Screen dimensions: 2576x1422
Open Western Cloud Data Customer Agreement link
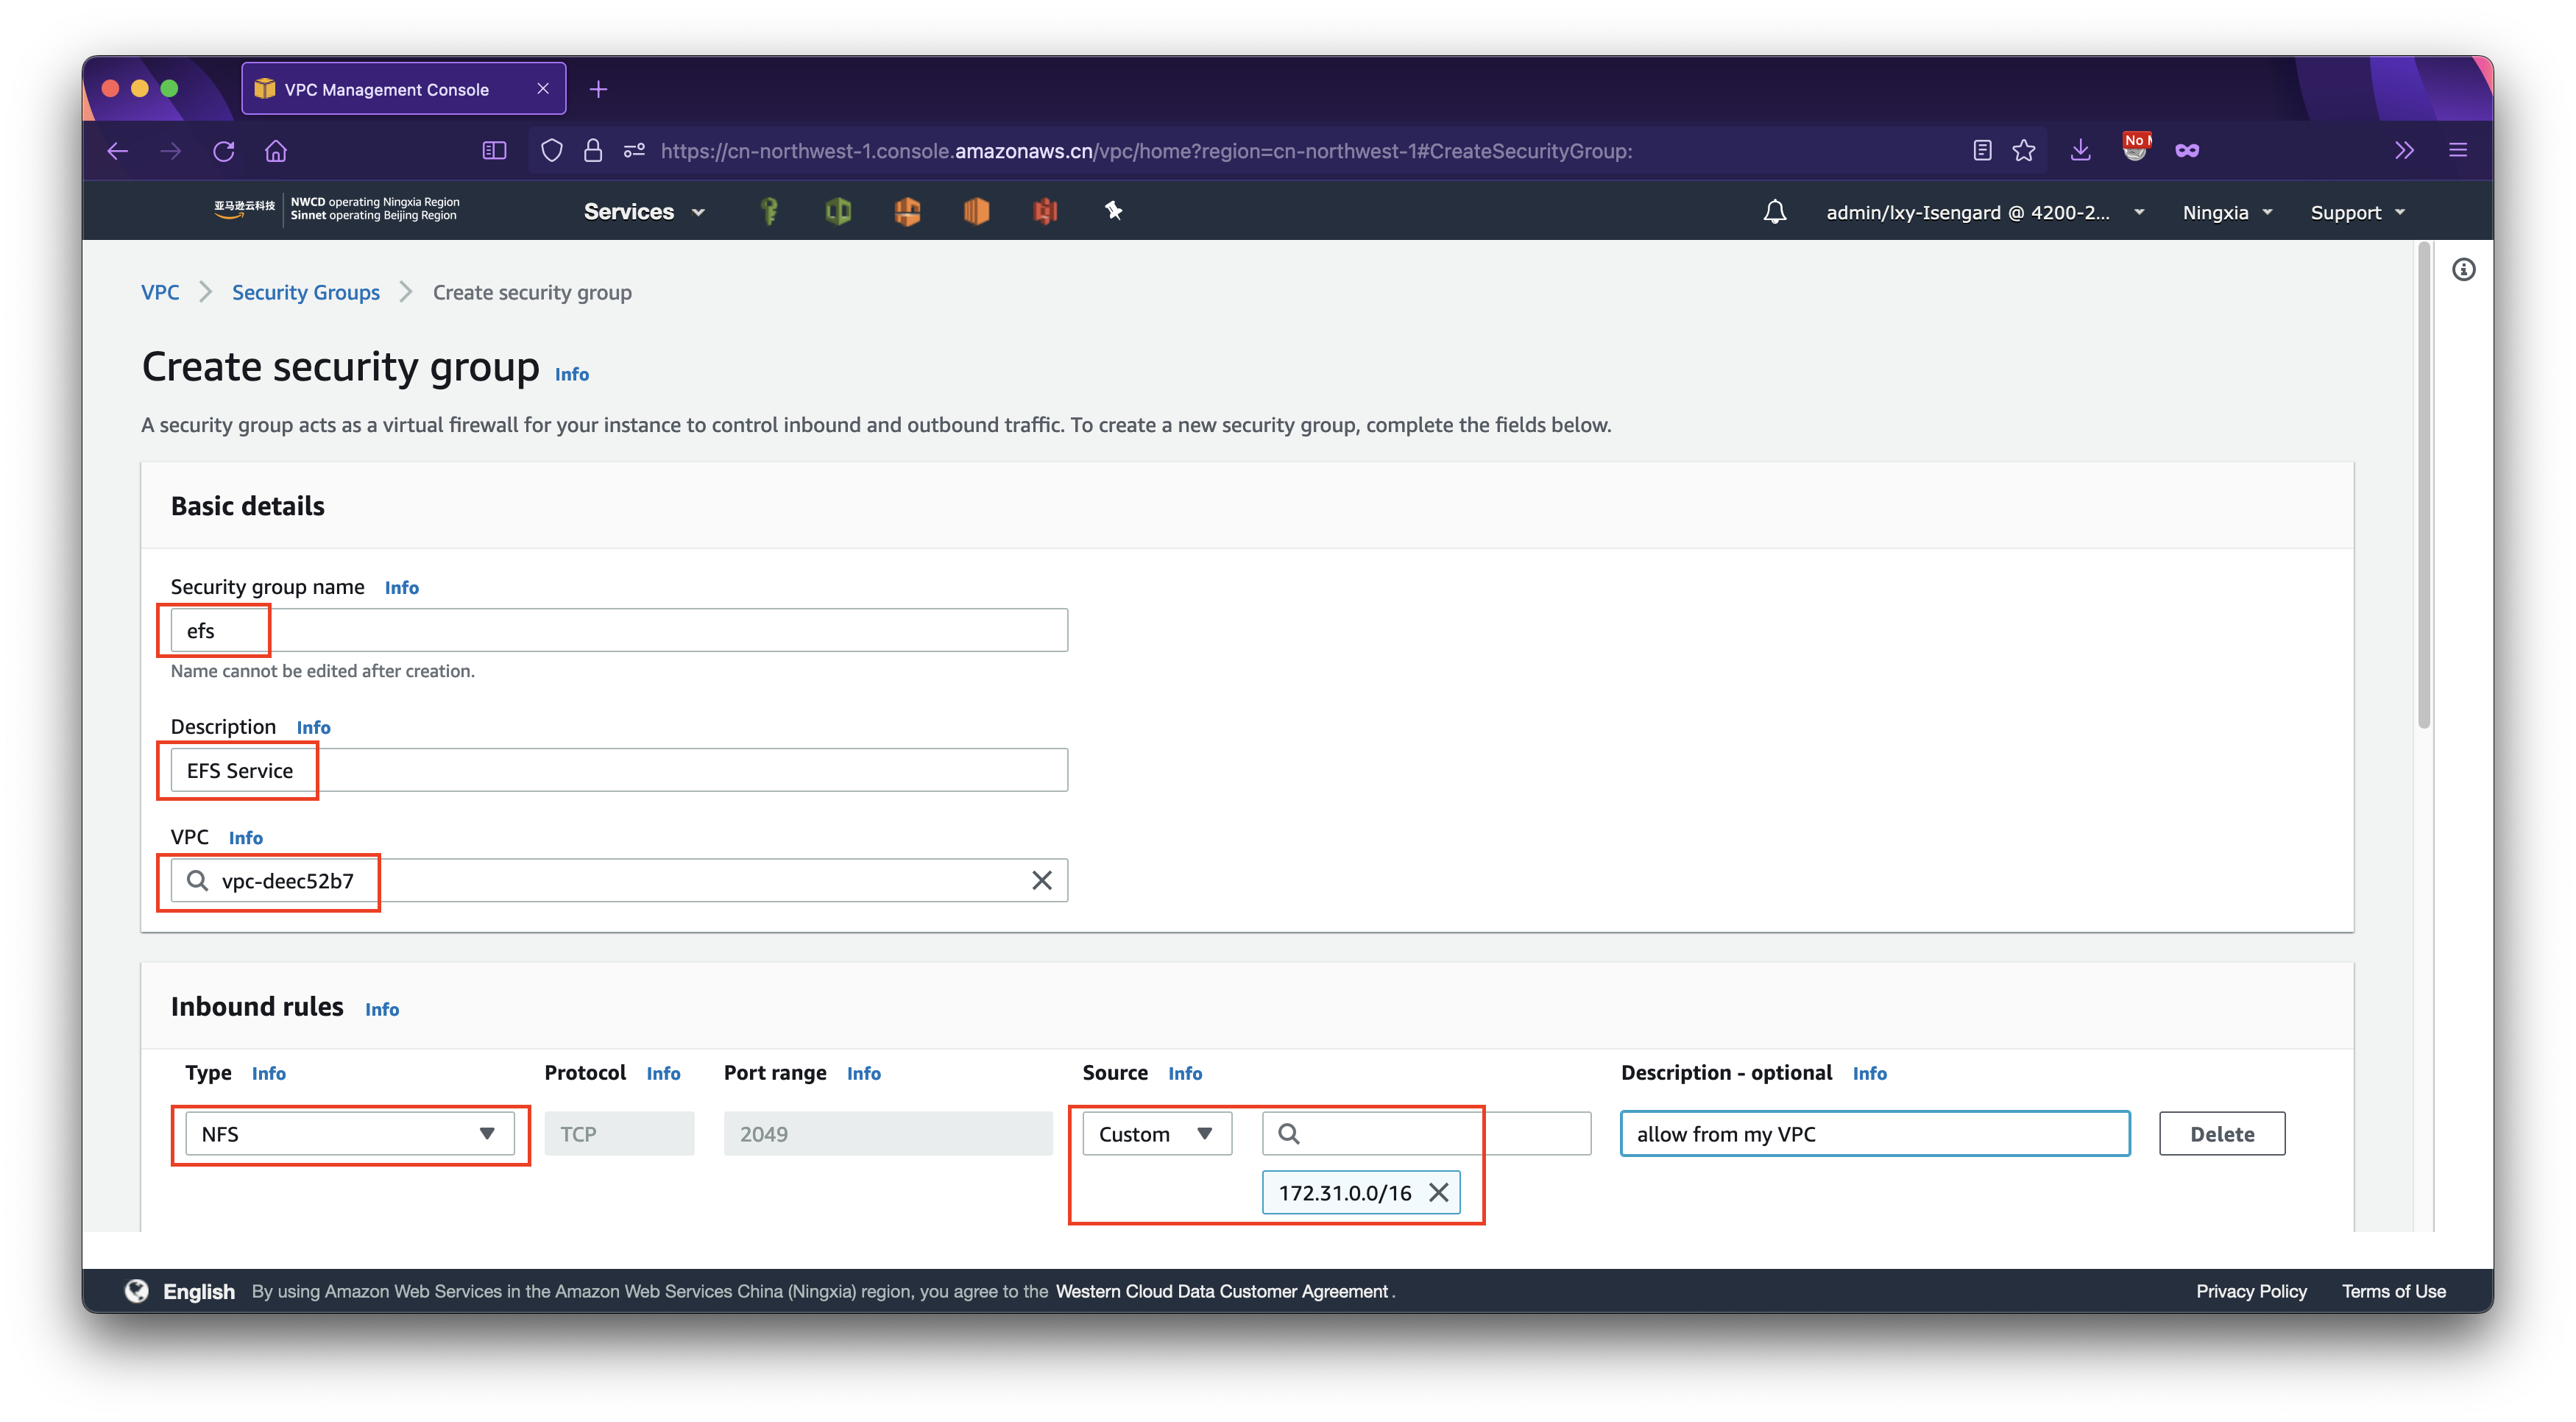[x=1221, y=1290]
